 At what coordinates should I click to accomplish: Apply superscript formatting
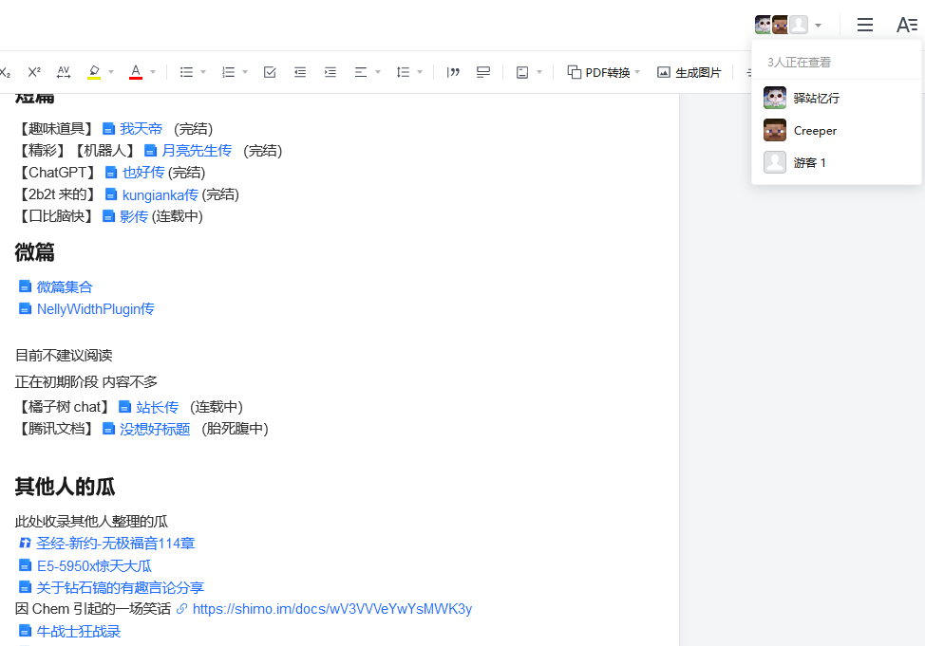(34, 72)
